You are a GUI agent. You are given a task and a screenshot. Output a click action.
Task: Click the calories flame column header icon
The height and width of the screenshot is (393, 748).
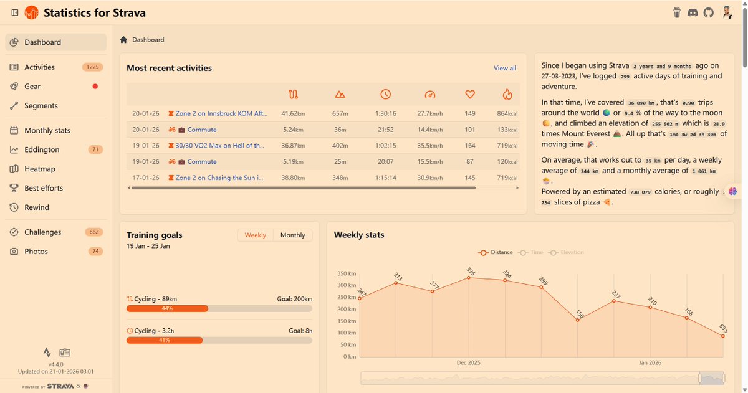coord(507,95)
